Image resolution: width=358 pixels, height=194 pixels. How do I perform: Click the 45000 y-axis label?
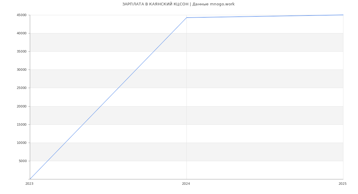(21, 15)
